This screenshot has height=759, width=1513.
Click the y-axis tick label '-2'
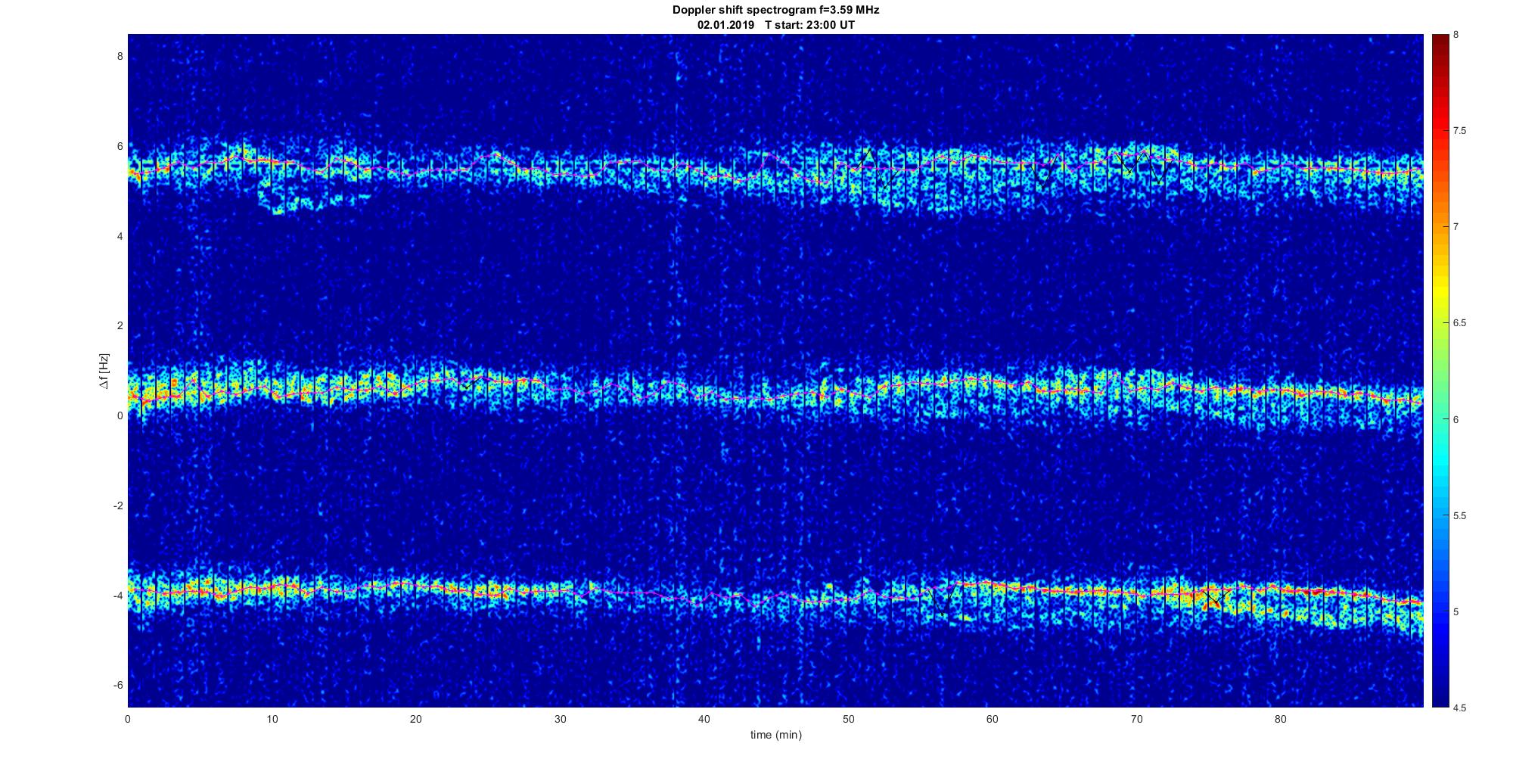pyautogui.click(x=118, y=505)
